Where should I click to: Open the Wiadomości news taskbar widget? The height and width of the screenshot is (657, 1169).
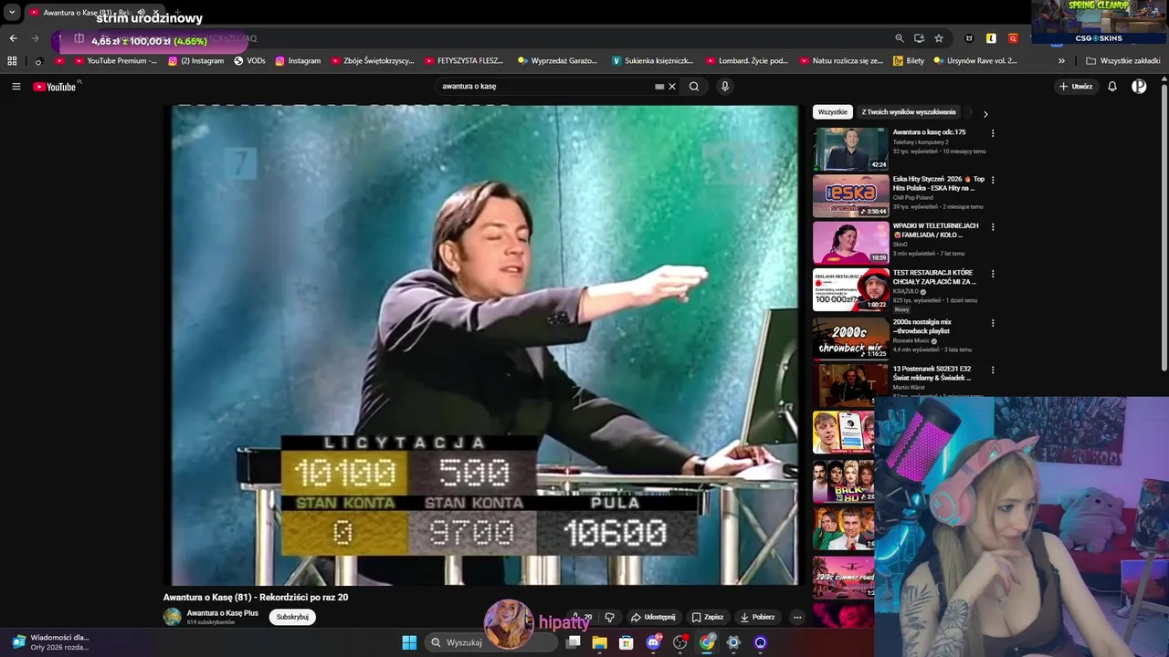50,642
